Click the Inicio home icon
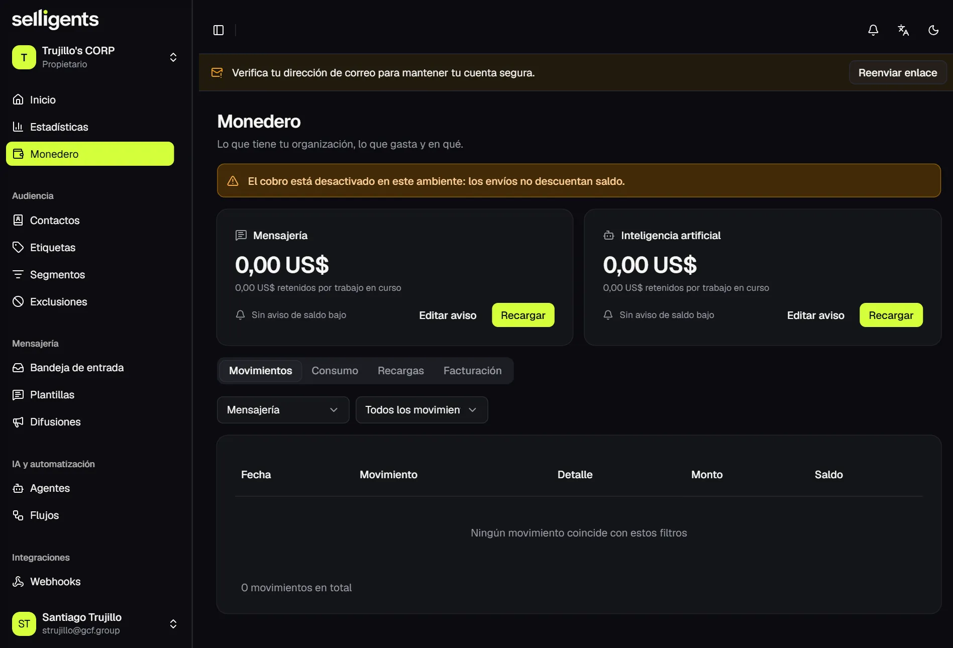This screenshot has width=953, height=648. [x=18, y=99]
